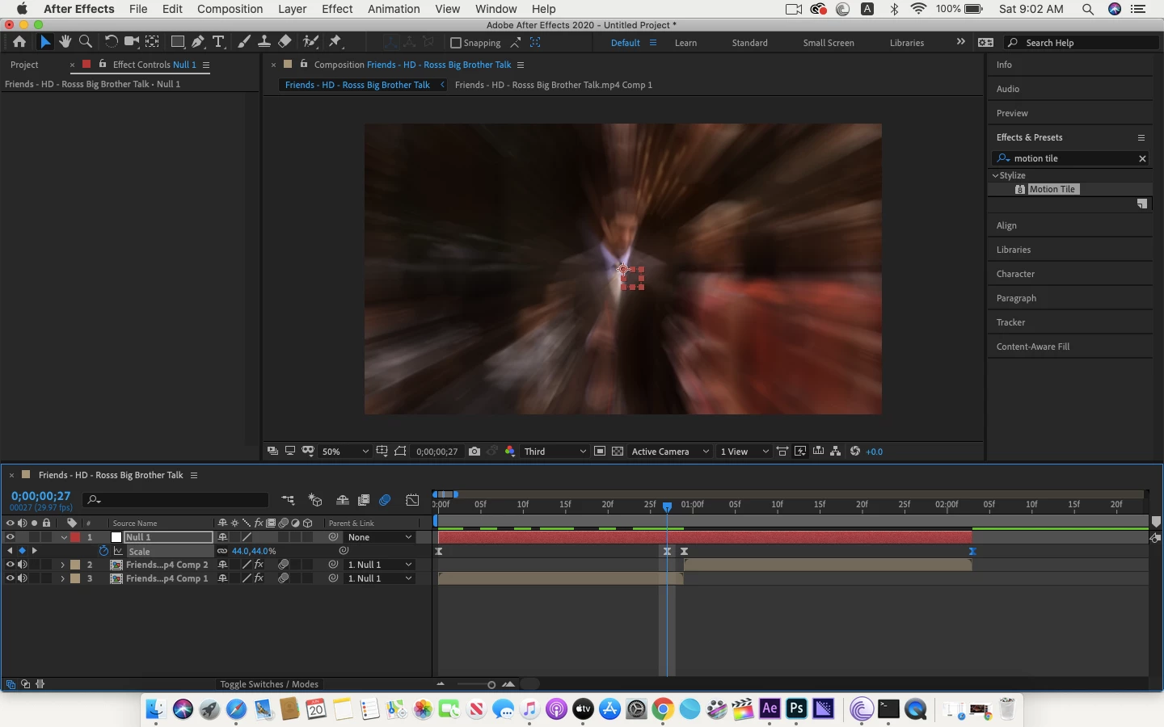Open the 1 View layout dropdown
1164x727 pixels.
point(744,452)
